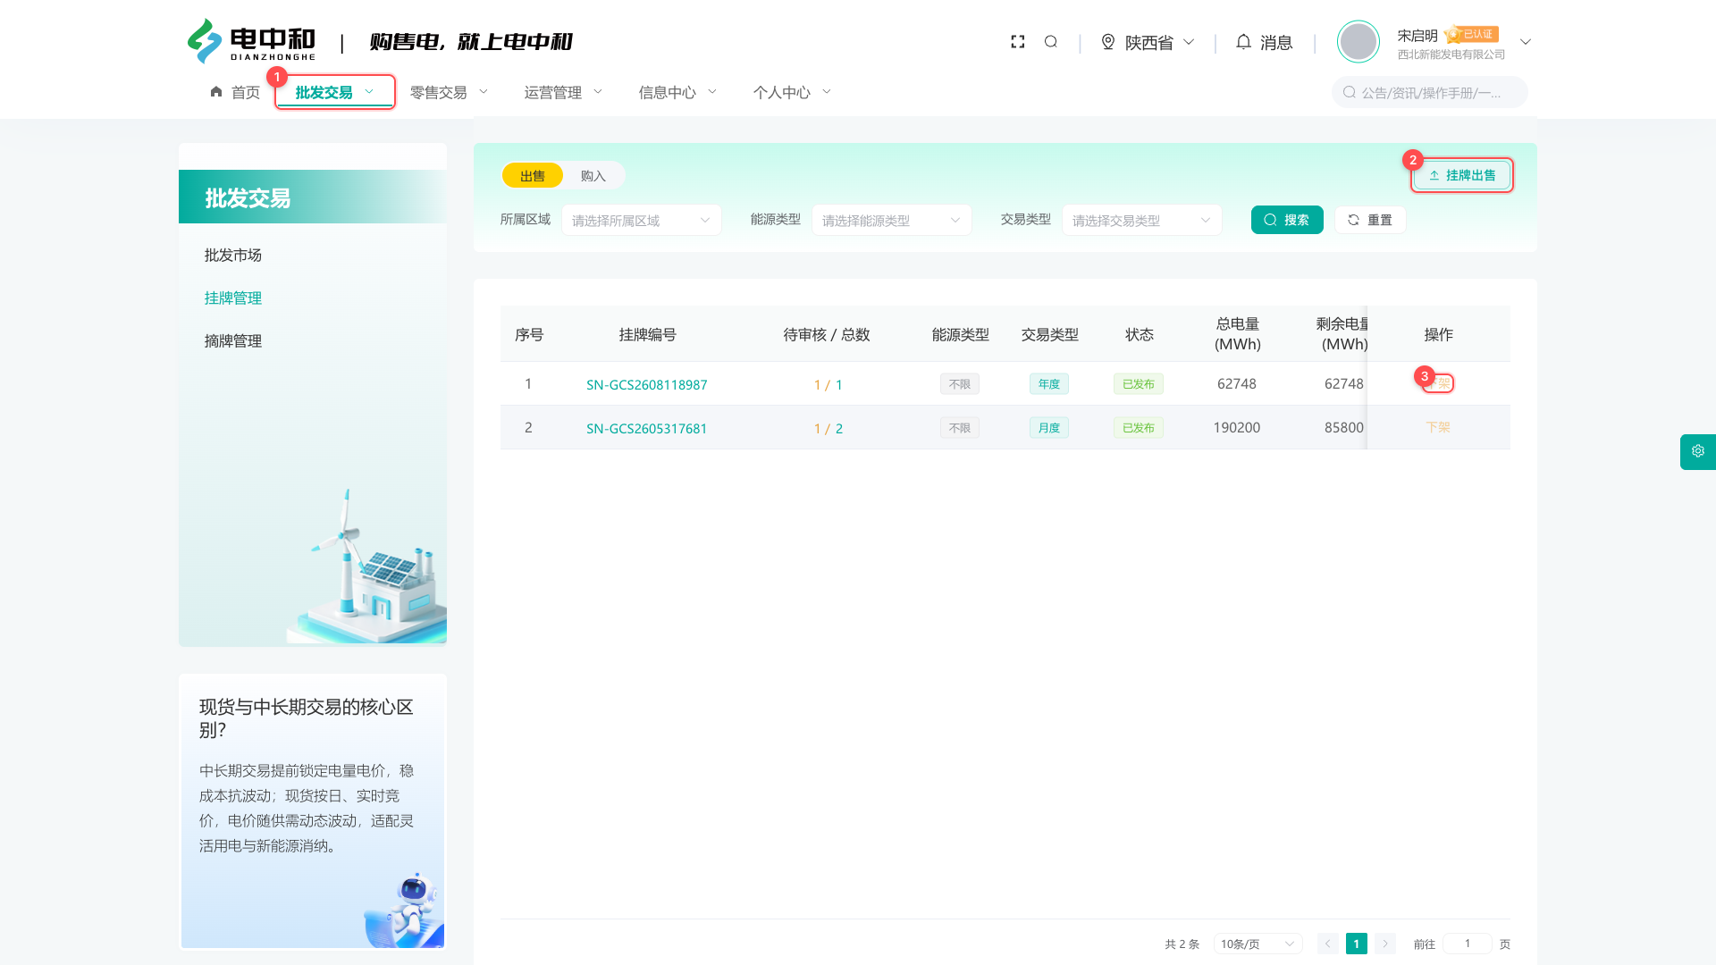This screenshot has height=965, width=1716.
Task: Click the 月度 tag in row 2
Action: (1049, 428)
